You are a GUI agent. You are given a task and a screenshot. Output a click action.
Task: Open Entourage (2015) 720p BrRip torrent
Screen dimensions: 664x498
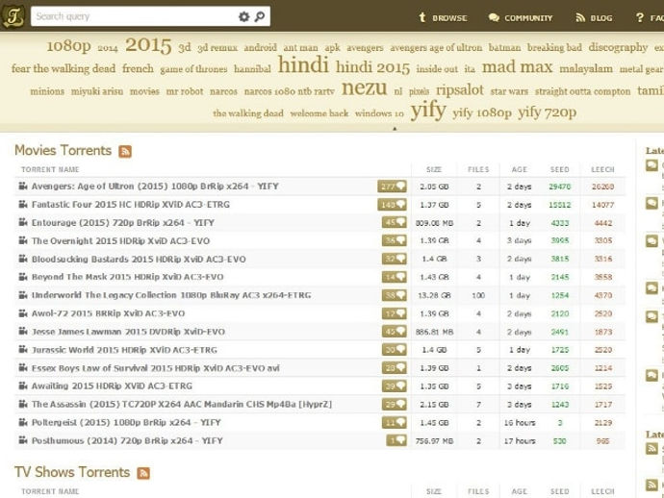click(123, 222)
